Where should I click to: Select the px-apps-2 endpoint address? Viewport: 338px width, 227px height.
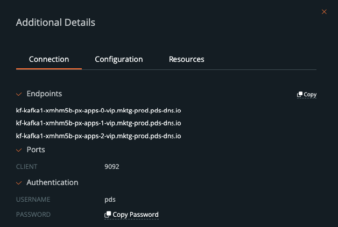pyautogui.click(x=98, y=136)
